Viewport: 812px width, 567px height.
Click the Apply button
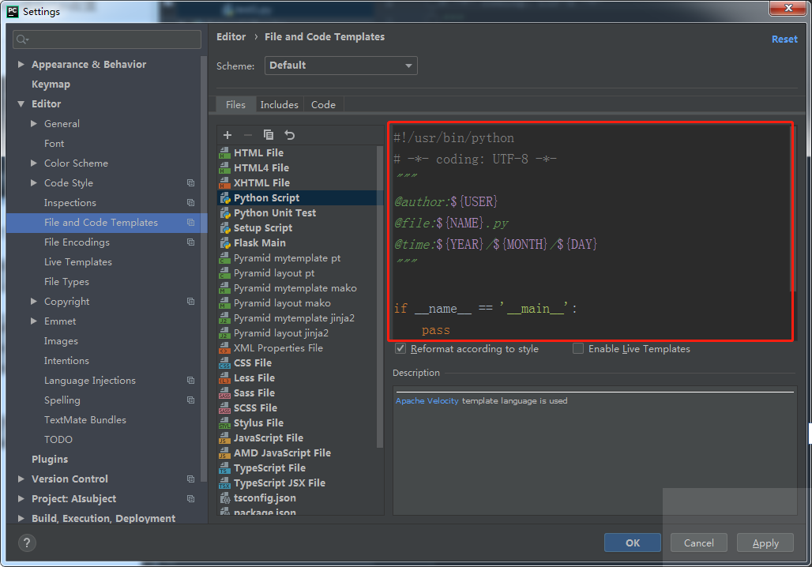[765, 543]
